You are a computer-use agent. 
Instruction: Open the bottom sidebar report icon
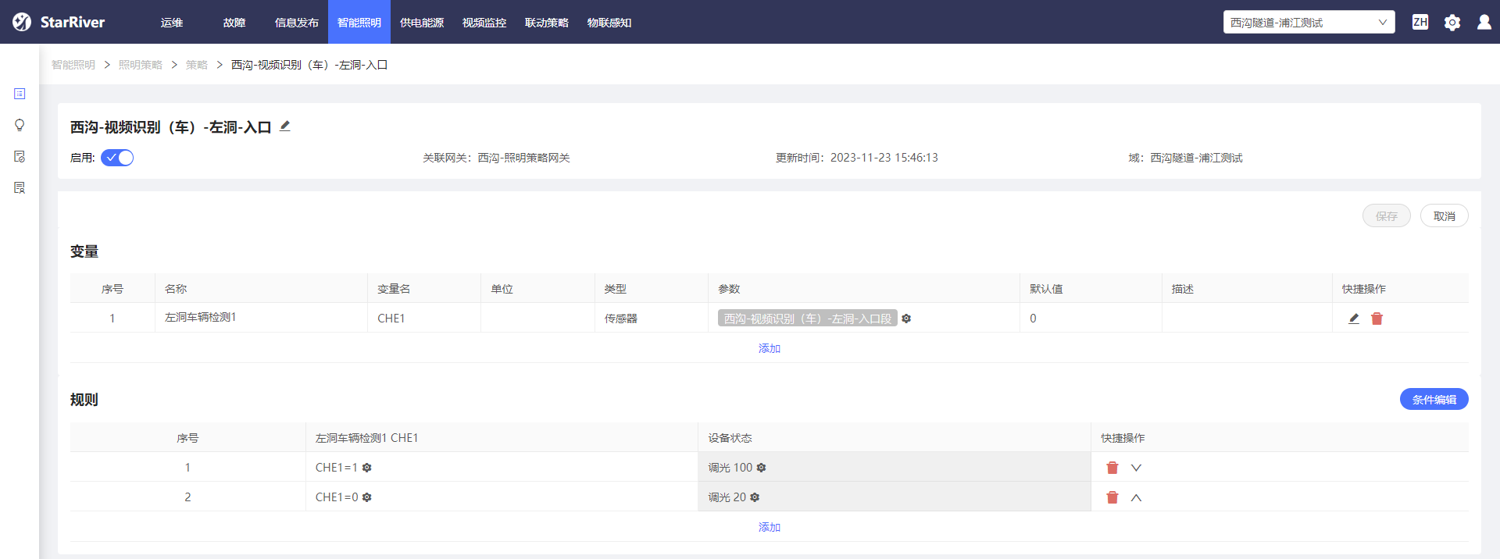point(20,187)
